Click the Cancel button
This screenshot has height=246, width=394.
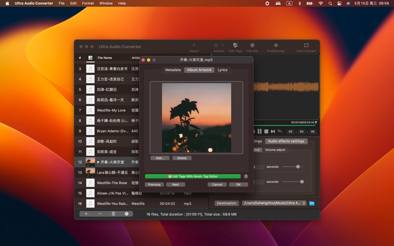click(x=217, y=184)
